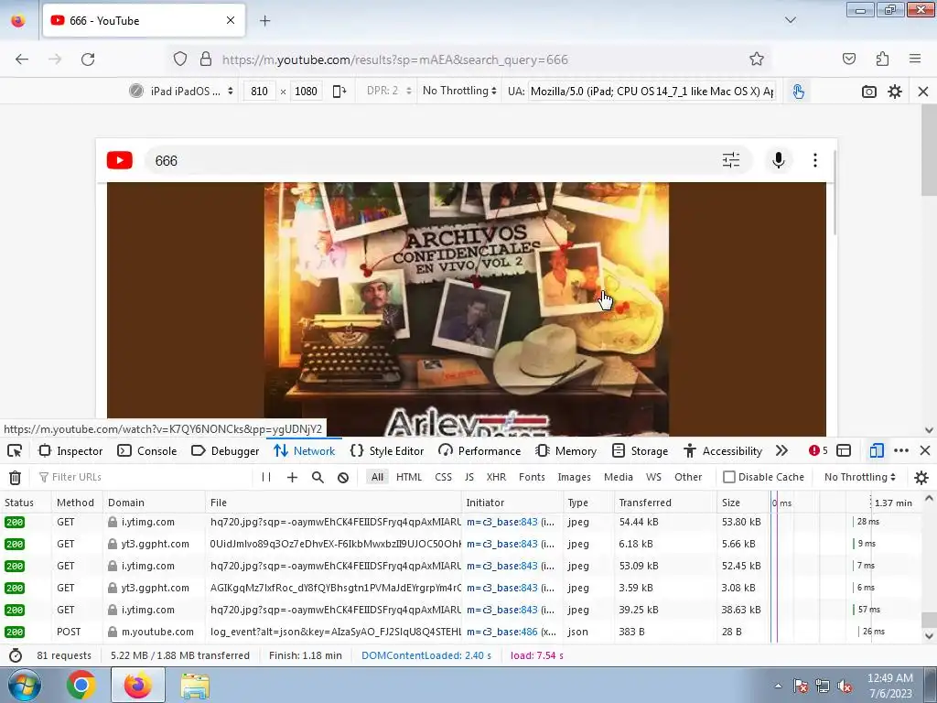Open the No Throttling dropdown in Network panel
Viewport: 937px width, 703px height.
860,477
